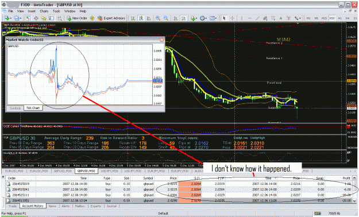Image resolution: width=359 pixels, height=217 pixels.
Task: Toggle the Expert Advisors button
Action: click(x=111, y=18)
